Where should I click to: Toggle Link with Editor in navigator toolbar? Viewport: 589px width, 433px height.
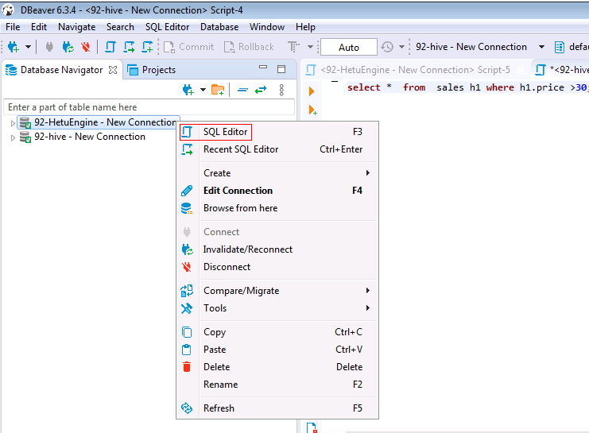(x=260, y=90)
